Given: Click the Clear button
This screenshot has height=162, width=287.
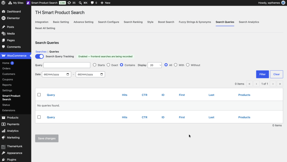Looking at the screenshot, I should 276,74.
